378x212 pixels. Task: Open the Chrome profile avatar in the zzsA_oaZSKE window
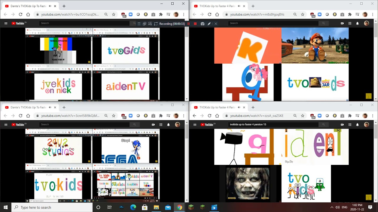tap(365, 116)
